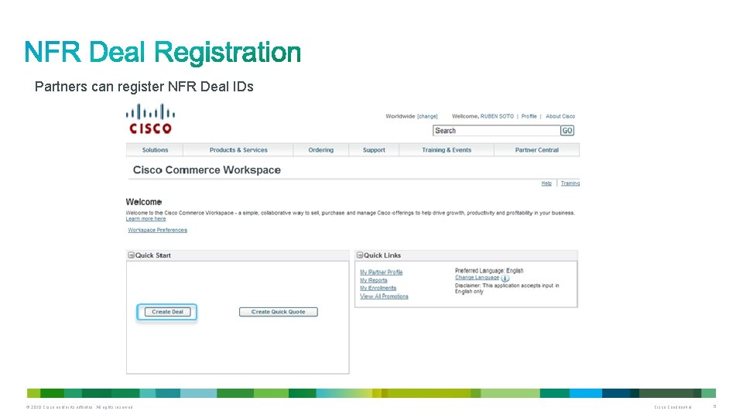Open the Products & Services menu

[238, 149]
